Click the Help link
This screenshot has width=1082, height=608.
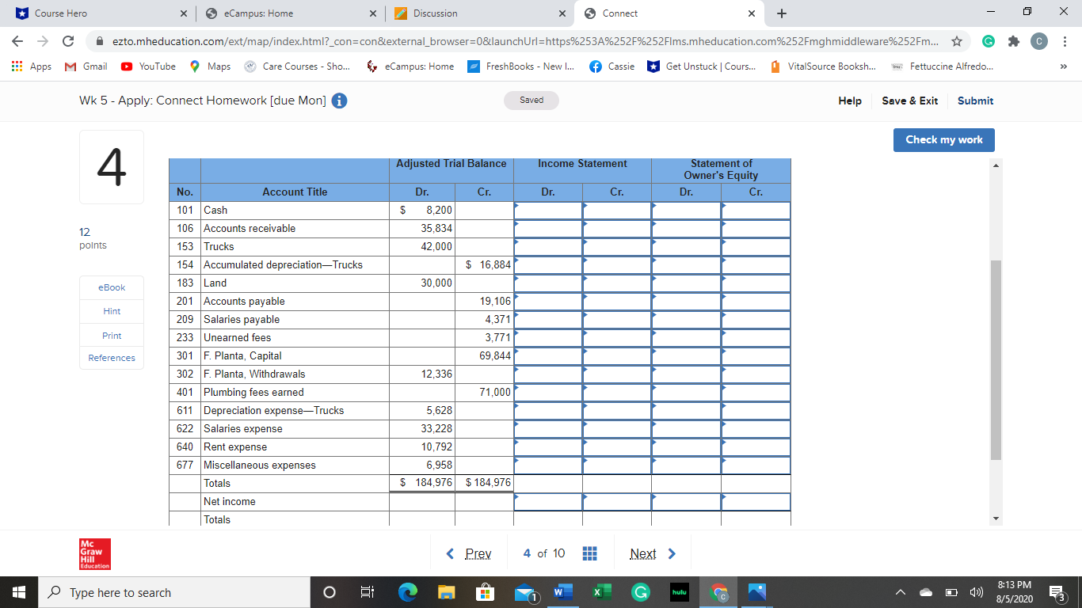click(x=850, y=101)
